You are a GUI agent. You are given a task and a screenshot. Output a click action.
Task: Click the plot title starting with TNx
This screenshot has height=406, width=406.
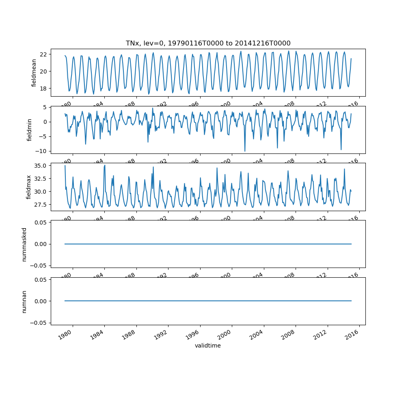[x=208, y=43]
